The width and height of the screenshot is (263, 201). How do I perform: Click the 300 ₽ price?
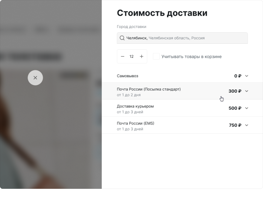point(235,91)
